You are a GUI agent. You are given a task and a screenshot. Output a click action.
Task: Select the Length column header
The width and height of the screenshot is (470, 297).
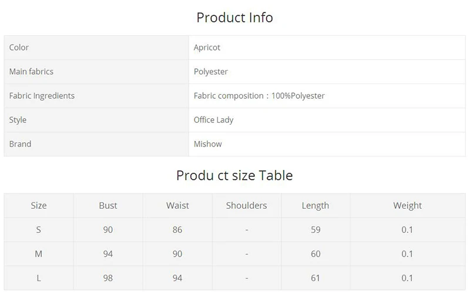pos(315,206)
